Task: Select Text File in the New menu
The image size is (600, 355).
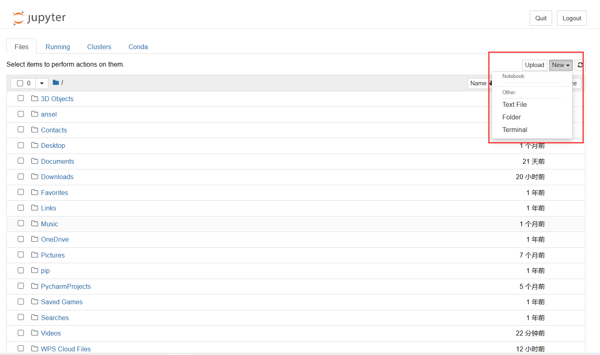Action: (514, 104)
